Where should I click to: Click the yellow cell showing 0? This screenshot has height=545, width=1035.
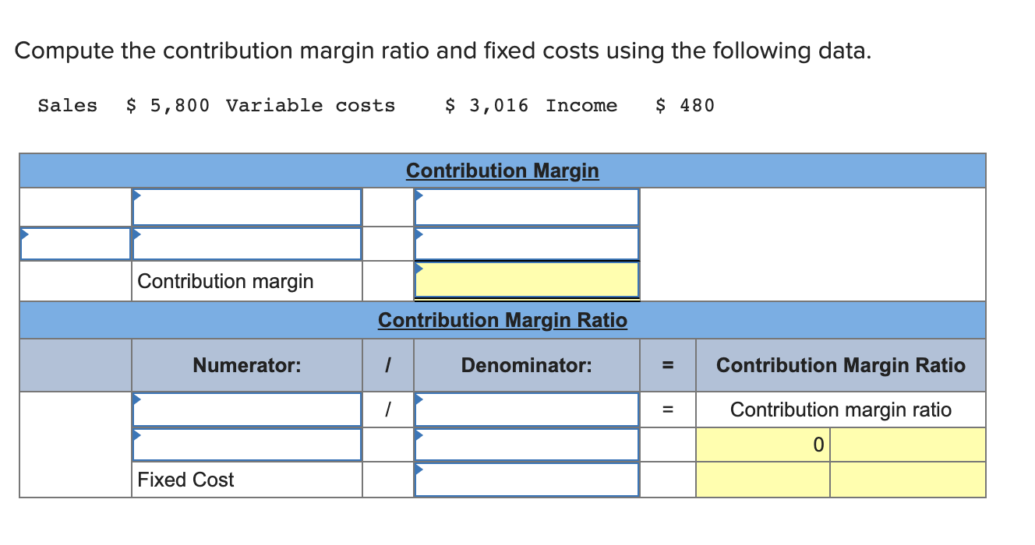click(x=762, y=444)
